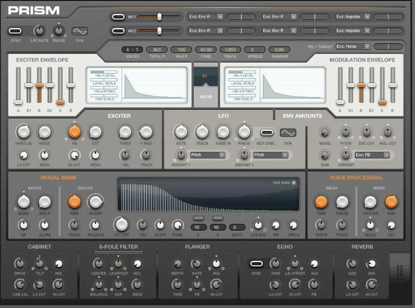
Task: Click the Exciter NOISE knob
Action: pos(44,132)
